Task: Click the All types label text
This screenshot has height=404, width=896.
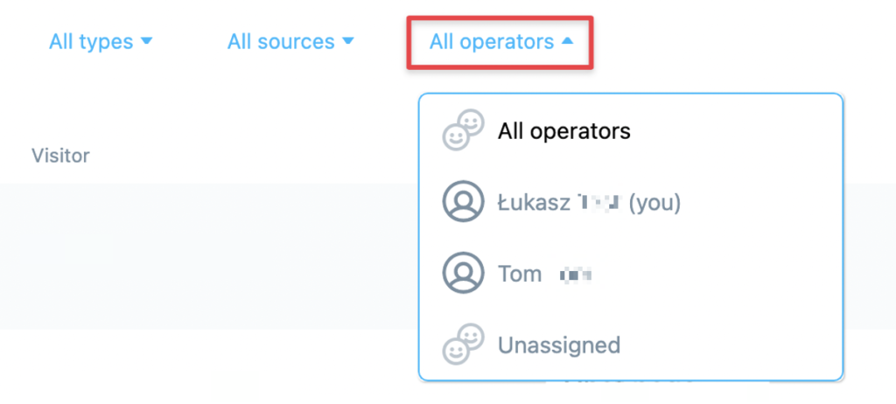Action: [91, 42]
